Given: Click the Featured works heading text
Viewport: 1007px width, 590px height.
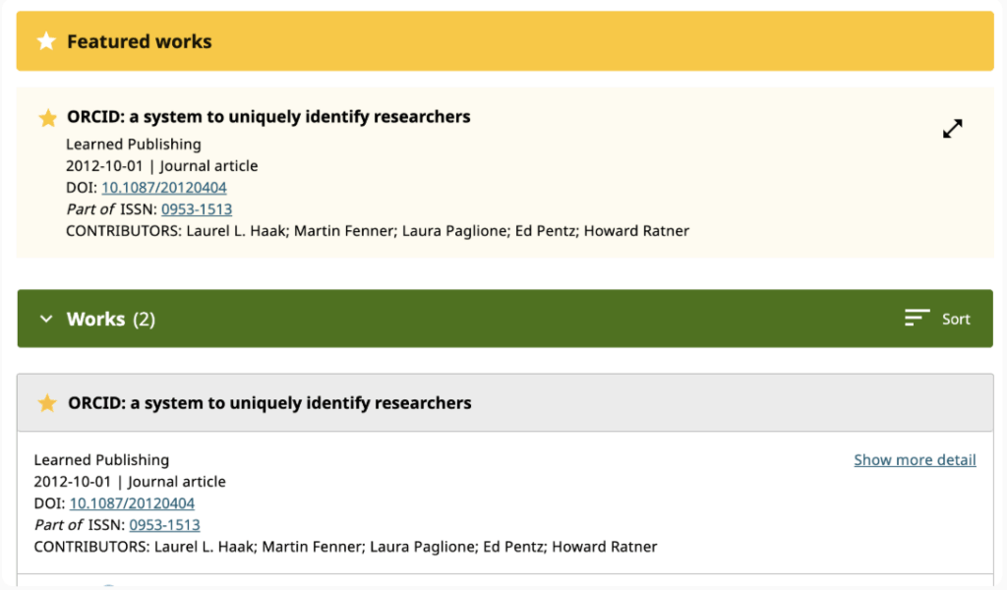Looking at the screenshot, I should point(139,41).
